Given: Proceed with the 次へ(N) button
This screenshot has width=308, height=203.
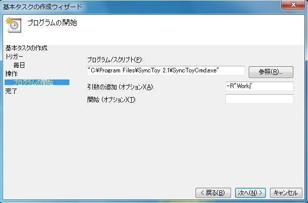Looking at the screenshot, I should (x=250, y=193).
